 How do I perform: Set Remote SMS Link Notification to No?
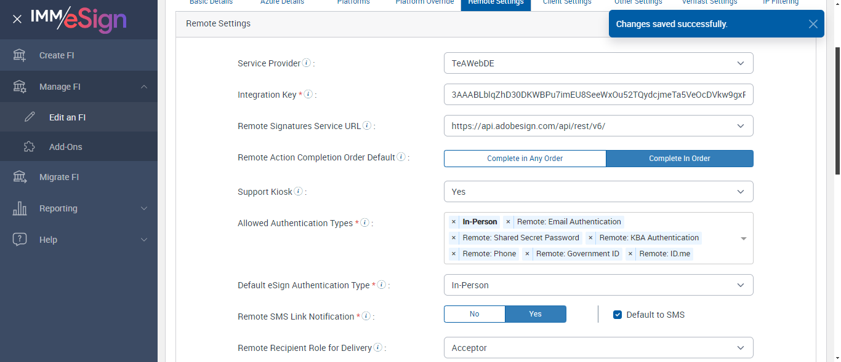(474, 314)
